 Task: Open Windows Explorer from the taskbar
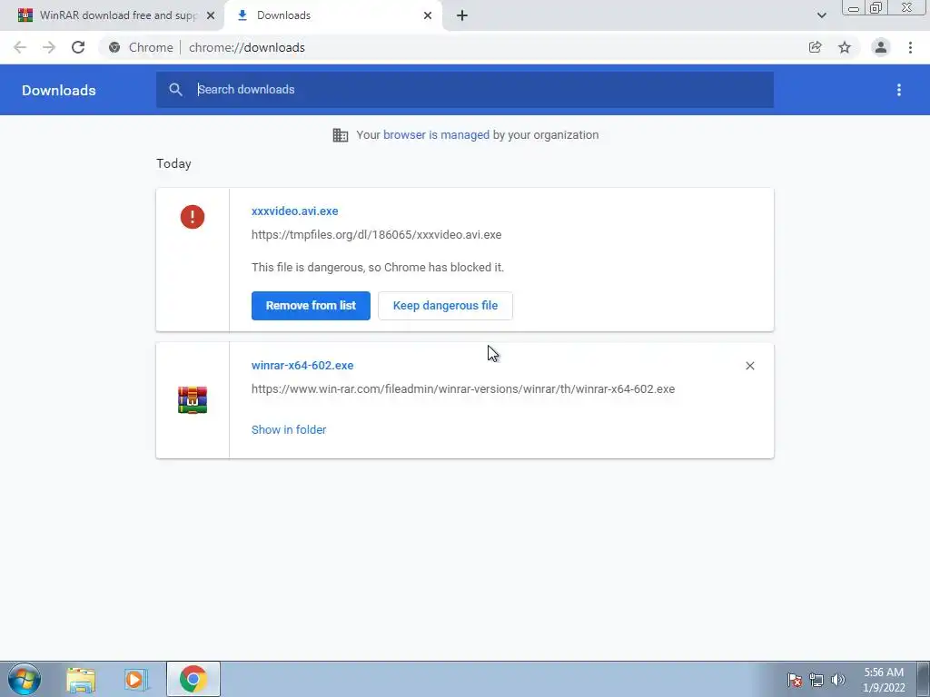[x=81, y=680]
